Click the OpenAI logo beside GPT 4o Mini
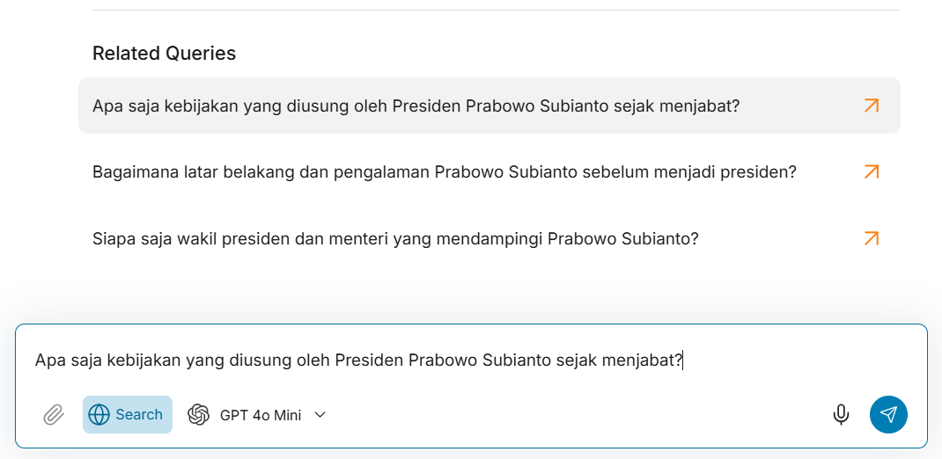The height and width of the screenshot is (459, 942). 199,415
